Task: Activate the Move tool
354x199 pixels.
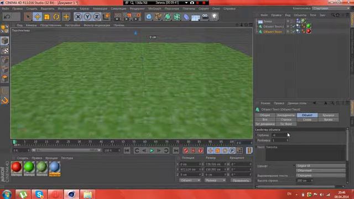Action: click(x=38, y=17)
